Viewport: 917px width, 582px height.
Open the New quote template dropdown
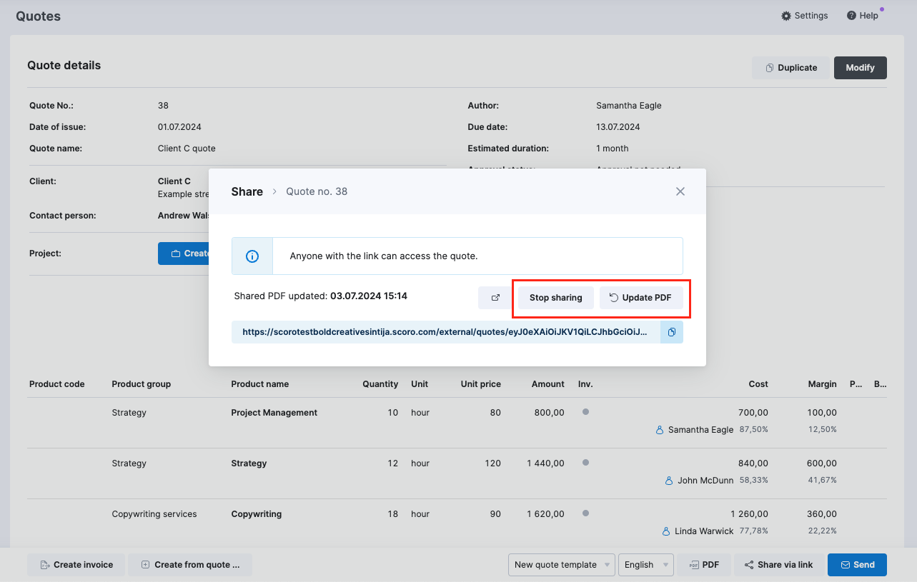(562, 565)
